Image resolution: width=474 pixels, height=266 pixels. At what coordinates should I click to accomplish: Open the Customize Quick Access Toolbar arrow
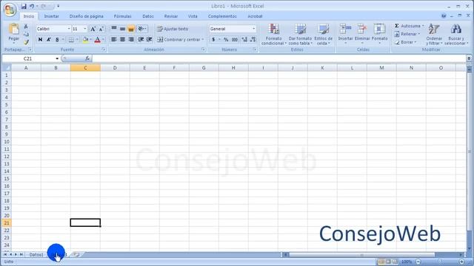[58, 6]
